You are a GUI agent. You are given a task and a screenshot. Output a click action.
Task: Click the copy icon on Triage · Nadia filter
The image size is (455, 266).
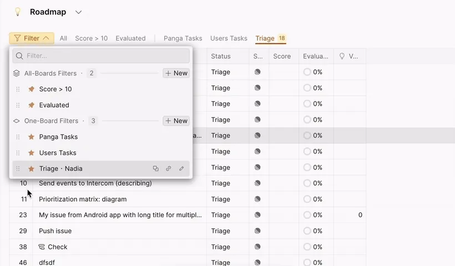156,168
